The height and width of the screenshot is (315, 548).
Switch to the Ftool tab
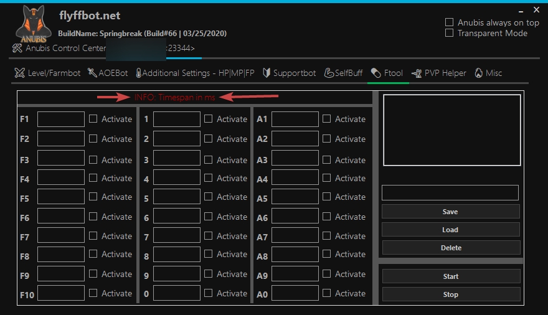387,73
